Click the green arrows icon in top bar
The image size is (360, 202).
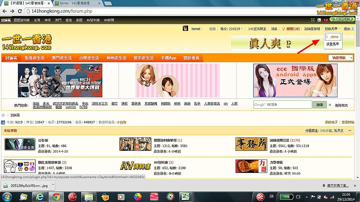tap(313, 20)
